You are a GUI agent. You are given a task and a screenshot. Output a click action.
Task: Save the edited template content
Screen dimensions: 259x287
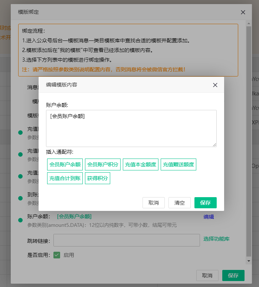point(206,203)
